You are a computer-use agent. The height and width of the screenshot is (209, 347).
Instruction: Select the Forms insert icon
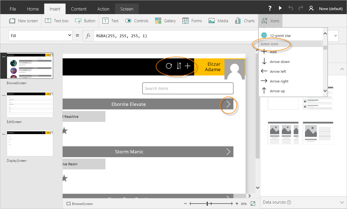tap(192, 21)
